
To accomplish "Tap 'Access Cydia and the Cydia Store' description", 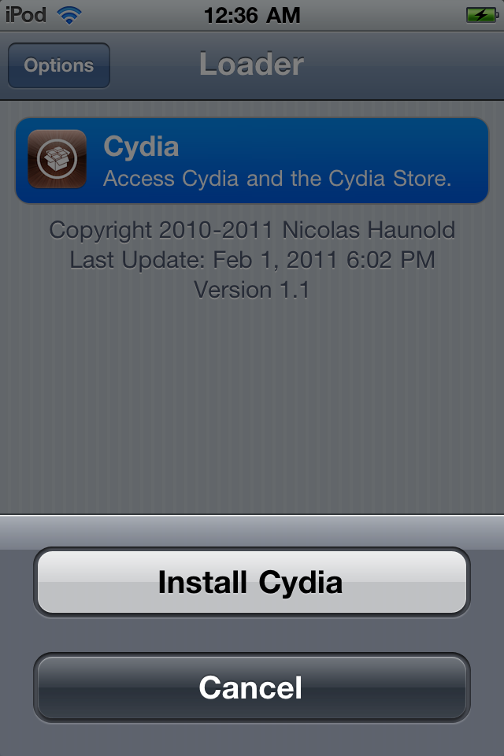I will click(x=277, y=179).
